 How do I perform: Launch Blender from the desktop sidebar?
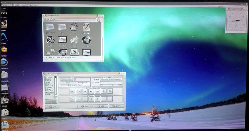pyautogui.click(x=4, y=49)
